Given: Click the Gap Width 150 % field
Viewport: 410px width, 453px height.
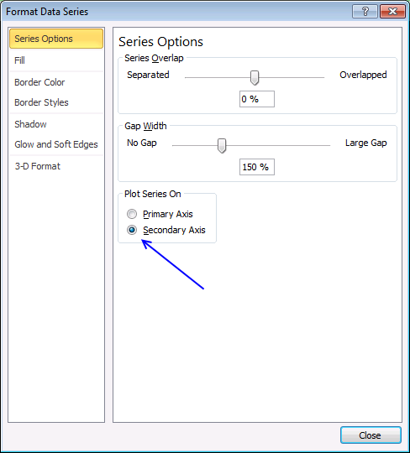Looking at the screenshot, I should coord(257,167).
